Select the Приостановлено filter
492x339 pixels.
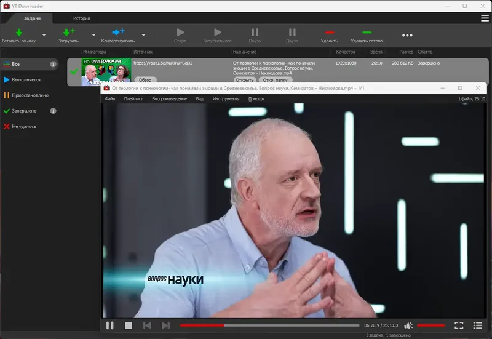click(x=30, y=95)
